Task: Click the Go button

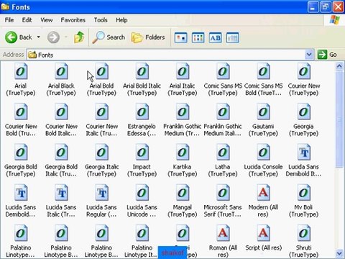Action: (328, 55)
